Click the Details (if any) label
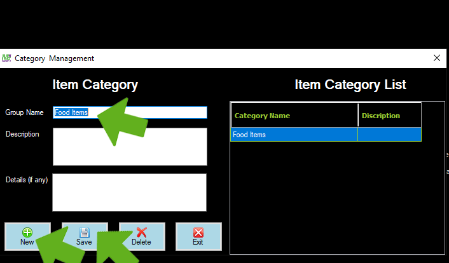Screen dimensions: 449x263 (x=27, y=180)
